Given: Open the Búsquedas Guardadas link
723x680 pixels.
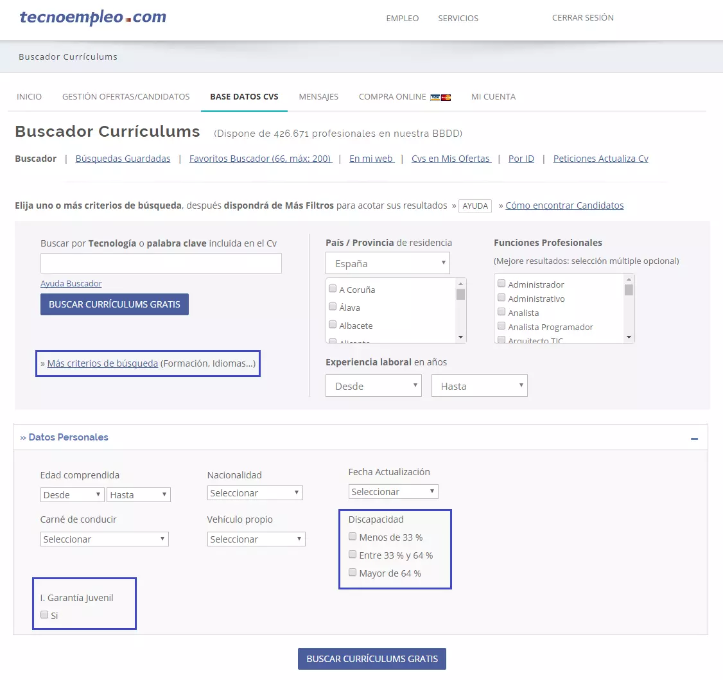Looking at the screenshot, I should pyautogui.click(x=123, y=159).
